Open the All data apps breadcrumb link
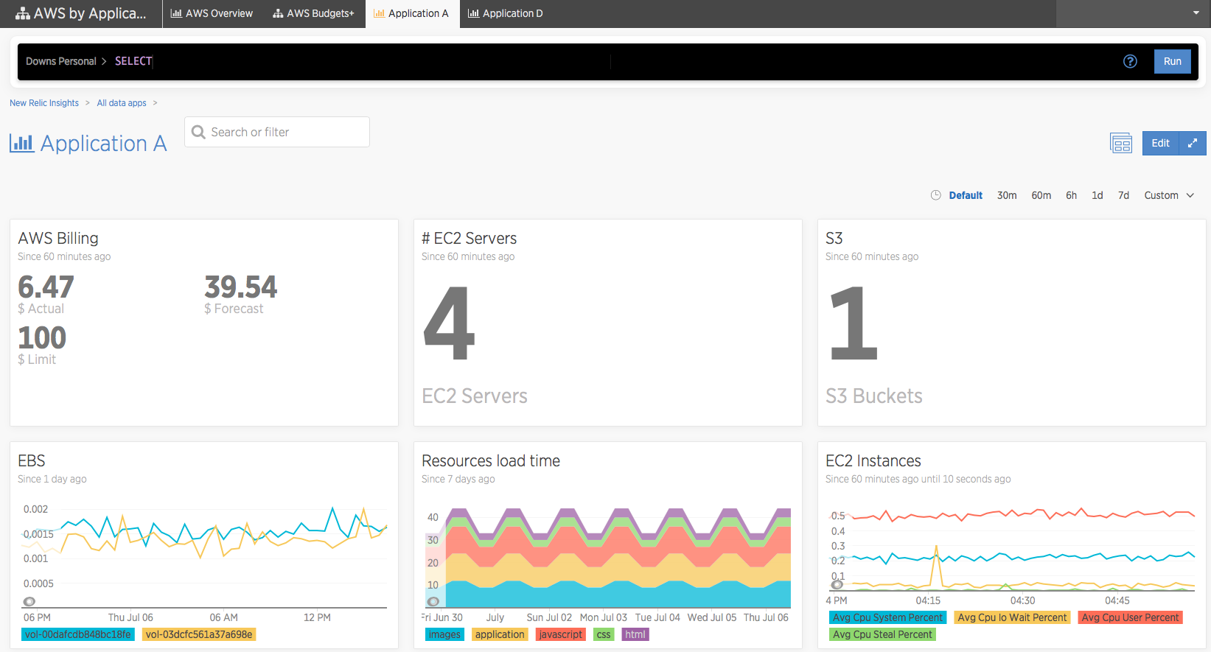Screen dimensions: 1211x652 click(x=122, y=103)
